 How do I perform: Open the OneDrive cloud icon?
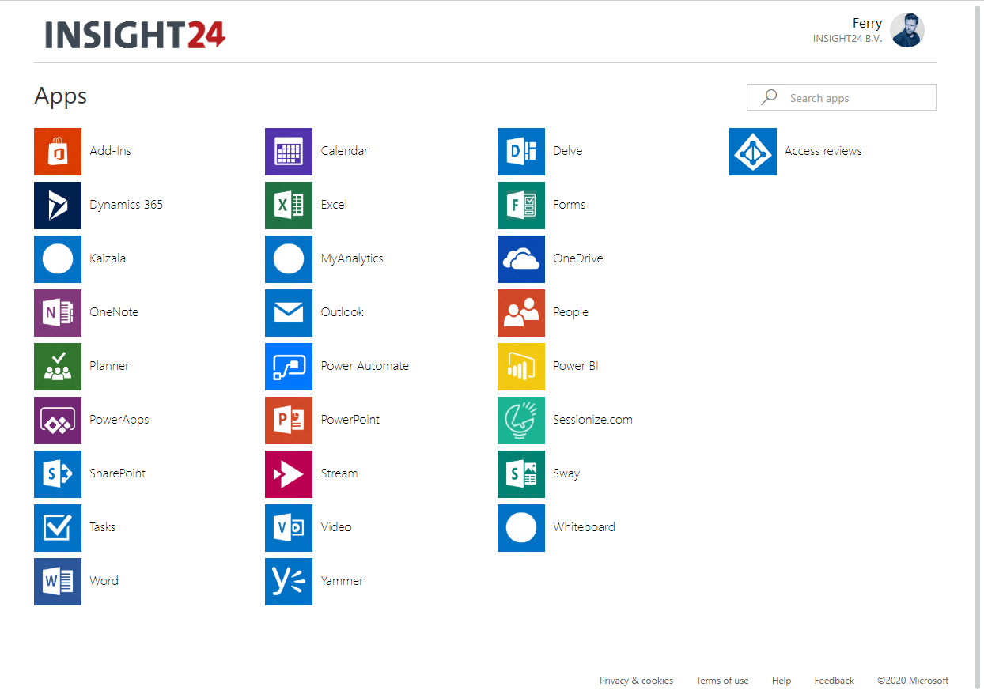521,259
